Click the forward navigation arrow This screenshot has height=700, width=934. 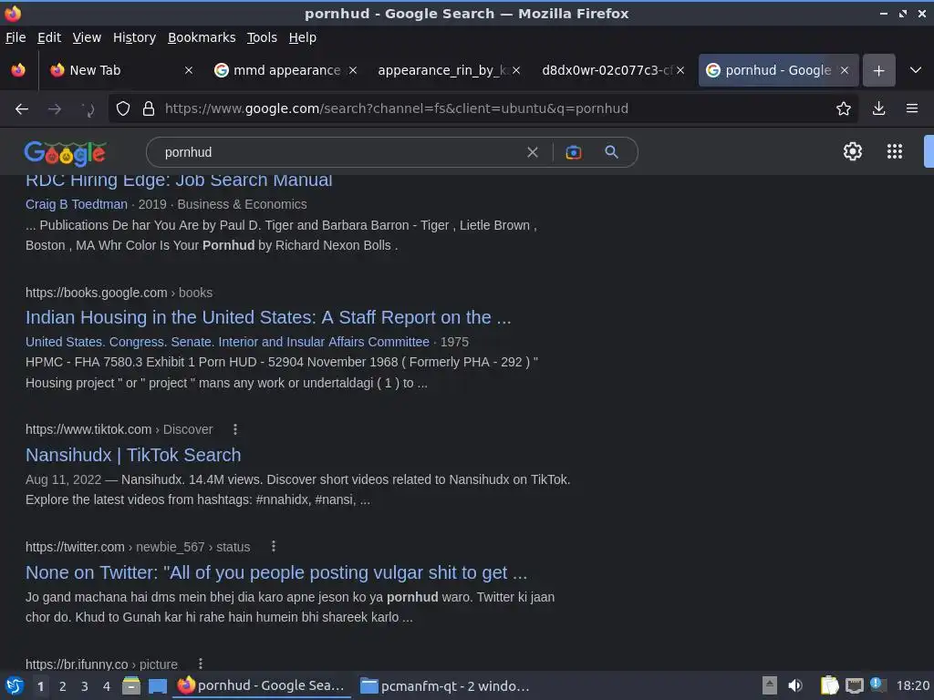55,109
